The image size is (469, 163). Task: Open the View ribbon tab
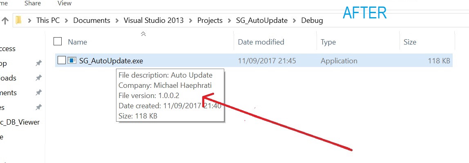pos(64,3)
